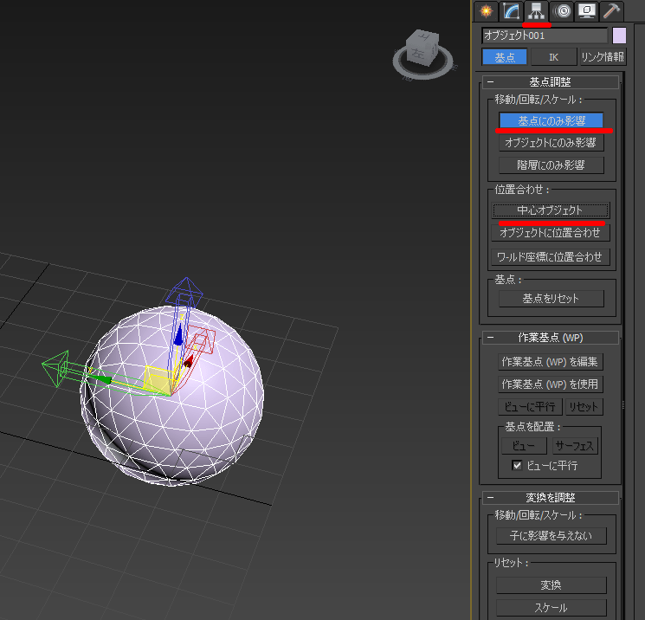Toggle the 基点にのみ影響 button off
This screenshot has height=620, width=645.
pyautogui.click(x=551, y=120)
